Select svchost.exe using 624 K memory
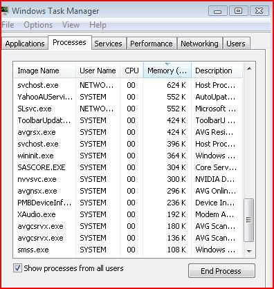The width and height of the screenshot is (274, 289). pos(128,85)
